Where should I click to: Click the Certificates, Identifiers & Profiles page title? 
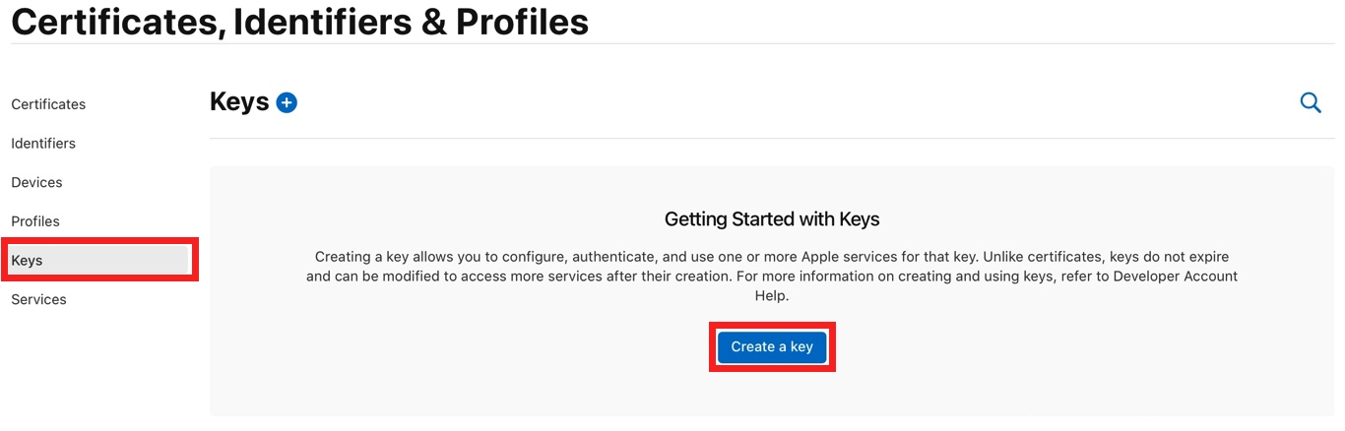[300, 21]
